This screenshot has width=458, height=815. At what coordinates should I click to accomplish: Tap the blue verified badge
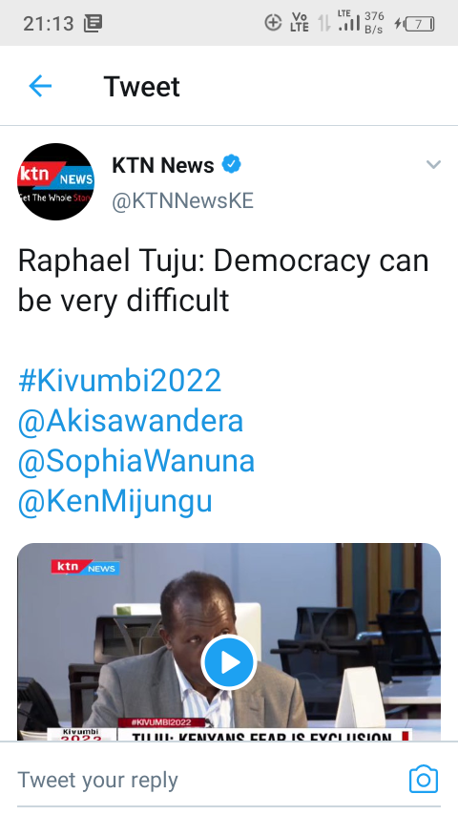tap(231, 165)
